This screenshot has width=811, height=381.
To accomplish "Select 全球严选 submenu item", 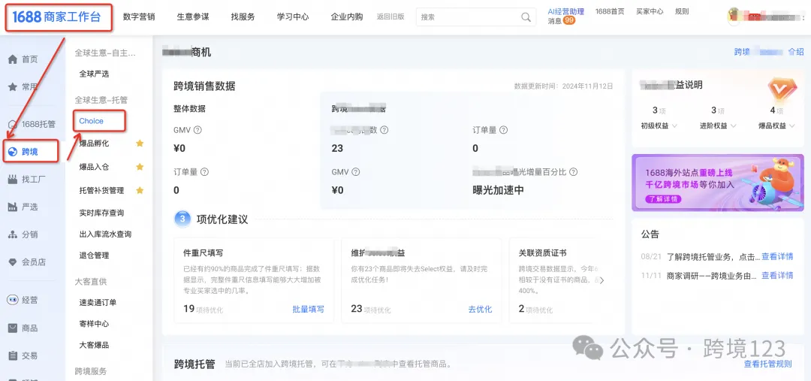I will click(x=94, y=74).
